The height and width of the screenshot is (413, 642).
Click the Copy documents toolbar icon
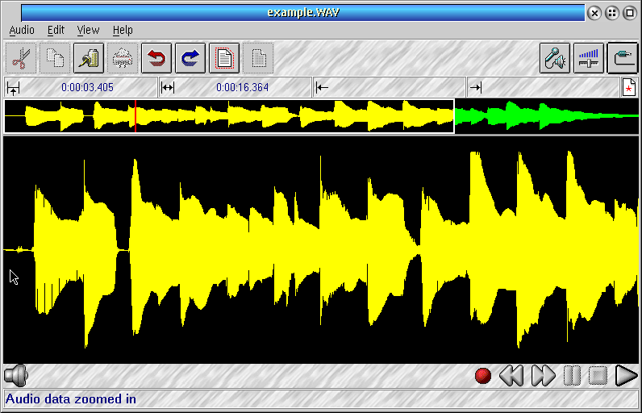[x=55, y=58]
